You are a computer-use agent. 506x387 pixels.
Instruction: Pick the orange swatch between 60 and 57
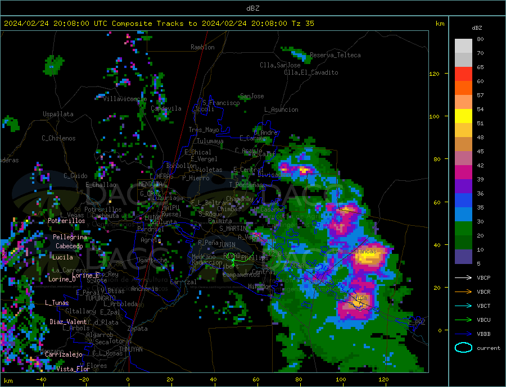463,88
